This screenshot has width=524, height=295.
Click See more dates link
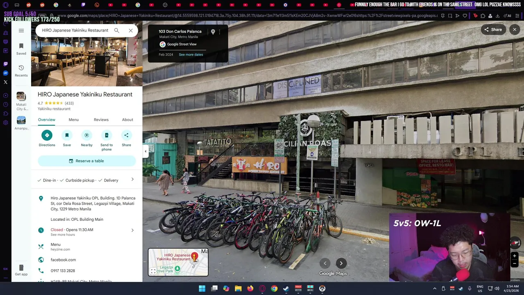tap(191, 54)
